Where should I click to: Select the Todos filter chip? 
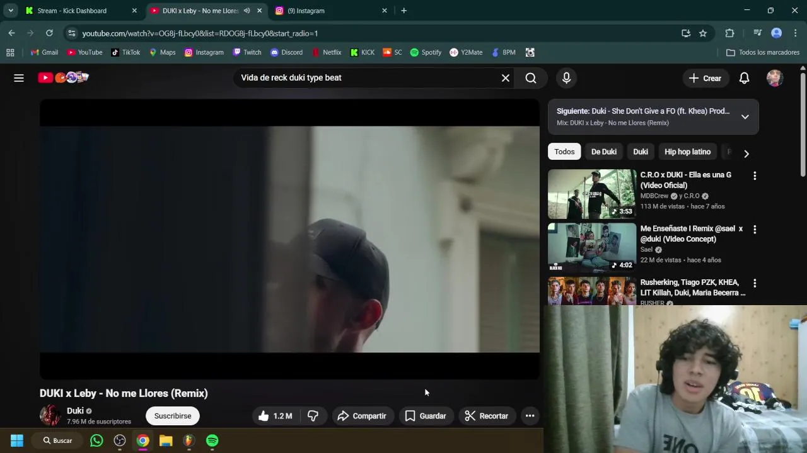(564, 152)
